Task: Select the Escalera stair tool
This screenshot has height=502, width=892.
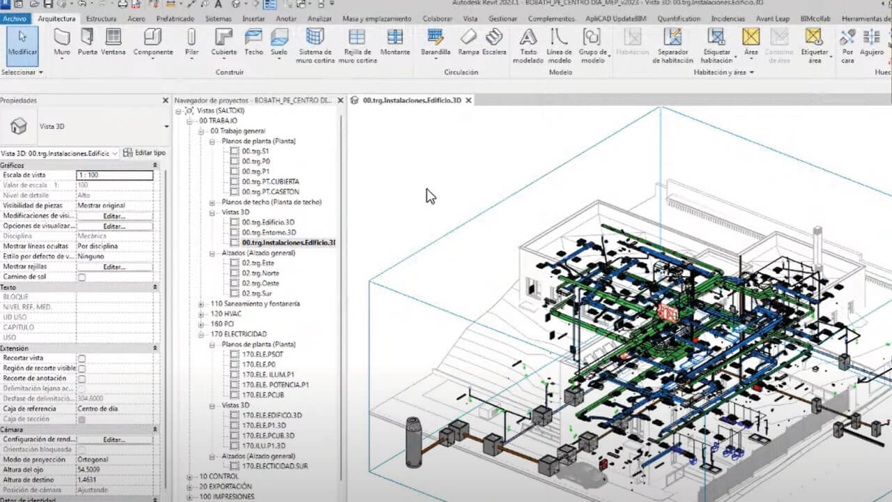Action: 494,43
